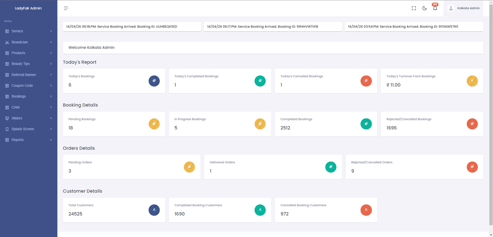Screen dimensions: 493x237
Task: Click the yellow Pending Orders icon
Action: tap(189, 167)
